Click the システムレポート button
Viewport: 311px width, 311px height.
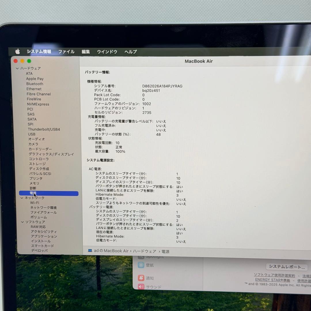point(286,267)
